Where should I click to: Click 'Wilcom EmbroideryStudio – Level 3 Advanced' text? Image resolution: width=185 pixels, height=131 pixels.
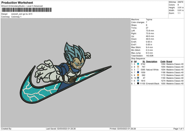point(22,6)
